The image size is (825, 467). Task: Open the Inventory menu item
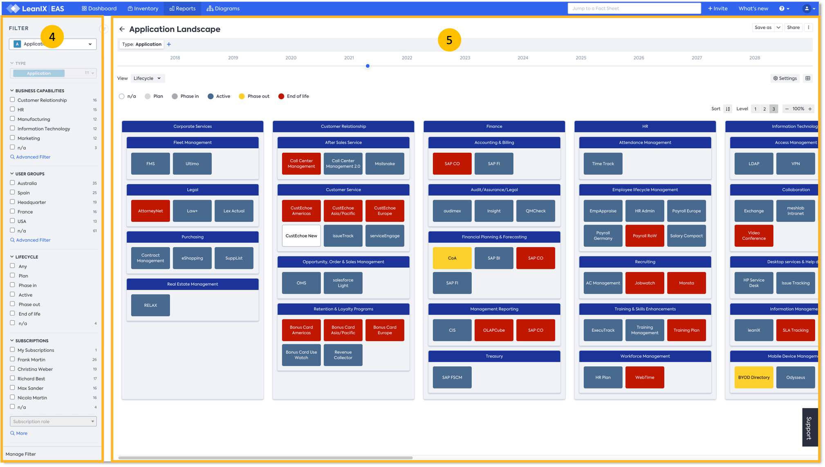[143, 8]
